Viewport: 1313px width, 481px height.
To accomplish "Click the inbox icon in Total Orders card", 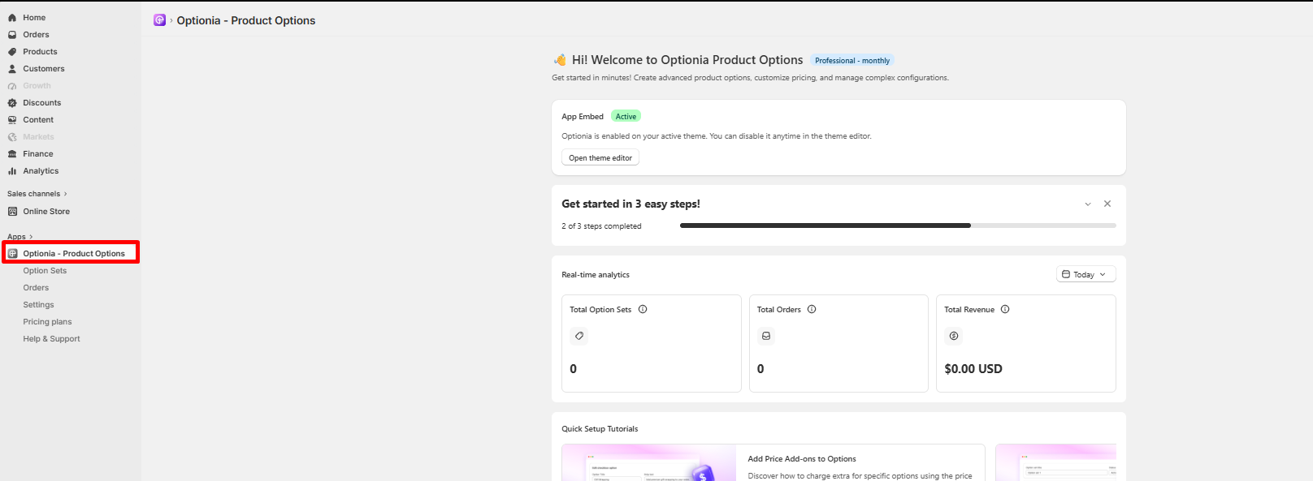I will [766, 336].
